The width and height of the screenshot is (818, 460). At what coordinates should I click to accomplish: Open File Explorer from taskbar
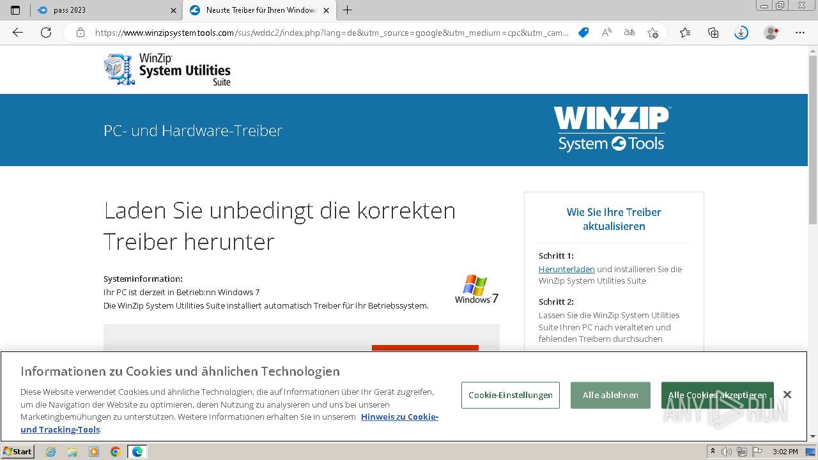72,452
